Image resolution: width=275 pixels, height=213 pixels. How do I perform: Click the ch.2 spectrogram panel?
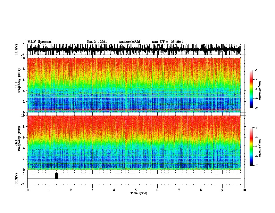pyautogui.click(x=134, y=143)
